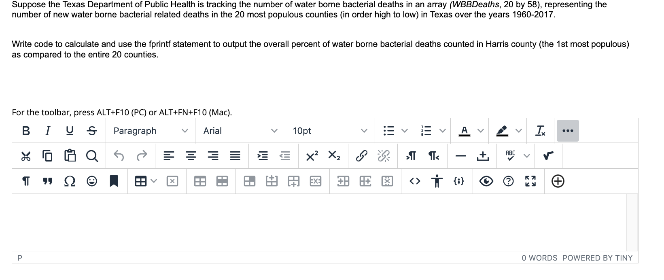Apply numbered list formatting
Image resolution: width=664 pixels, height=280 pixels.
pyautogui.click(x=426, y=131)
